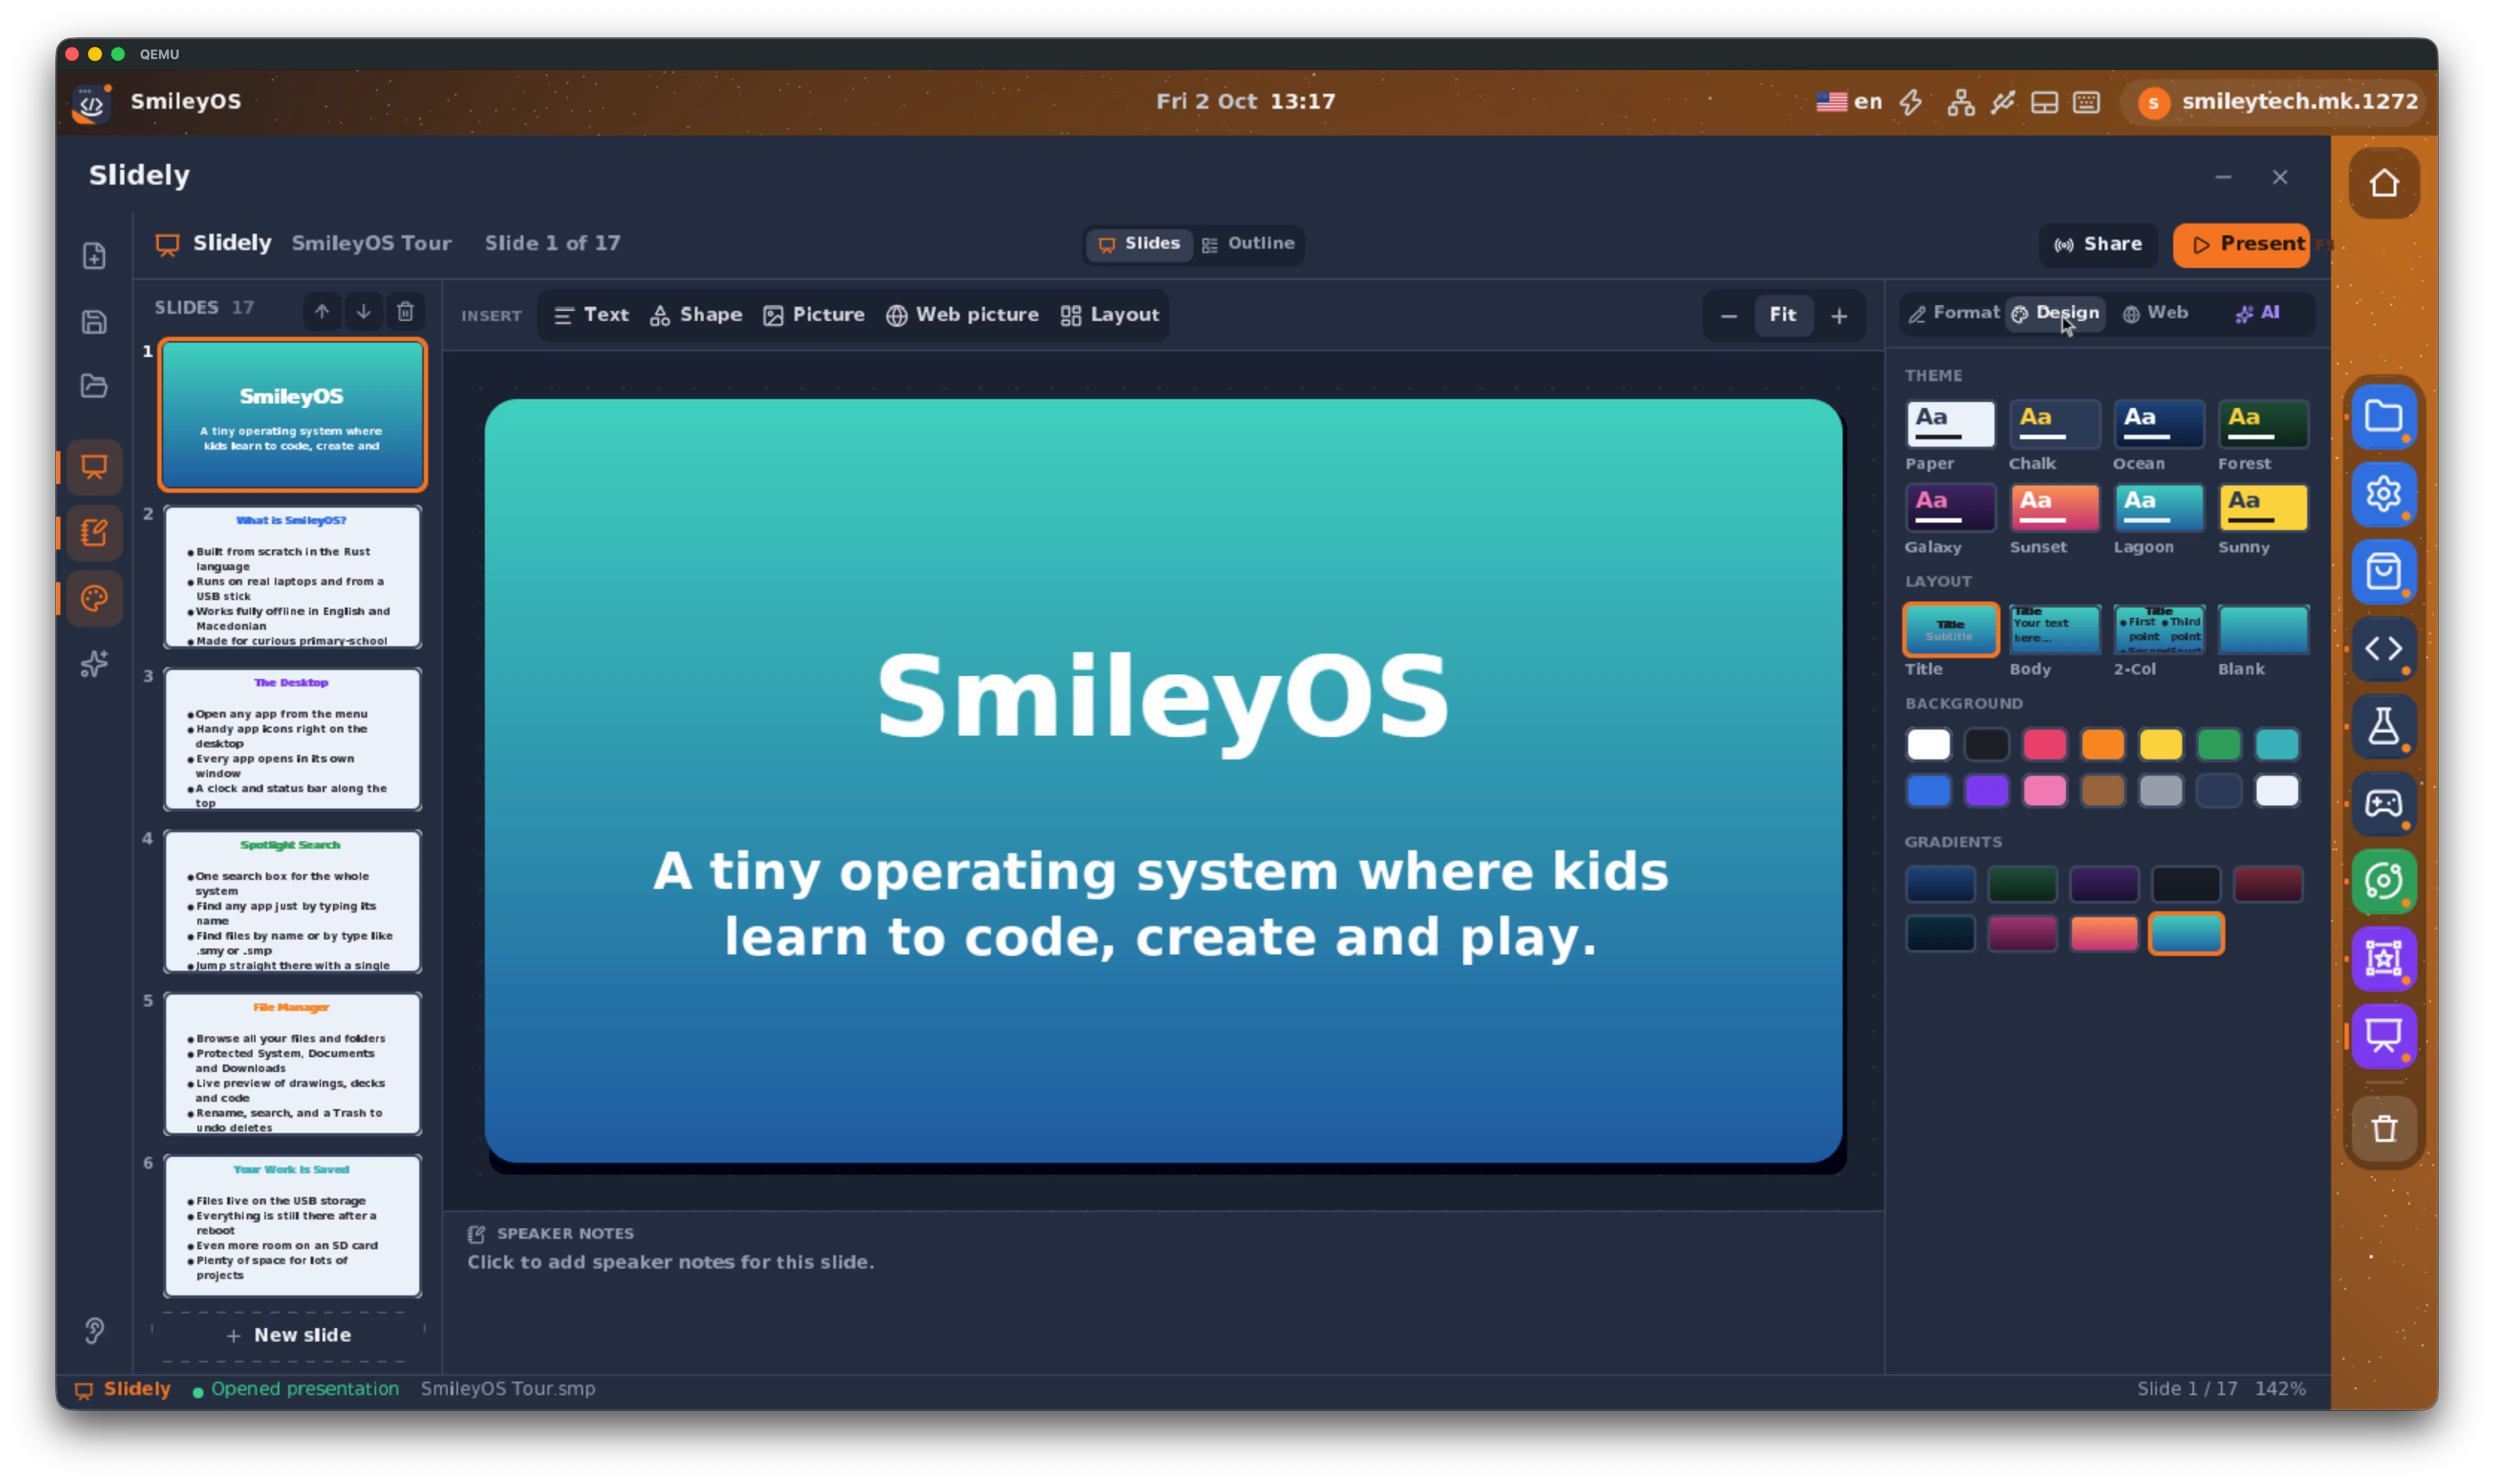Image resolution: width=2494 pixels, height=1484 pixels.
Task: Launch the code editor dock icon
Action: [2384, 649]
